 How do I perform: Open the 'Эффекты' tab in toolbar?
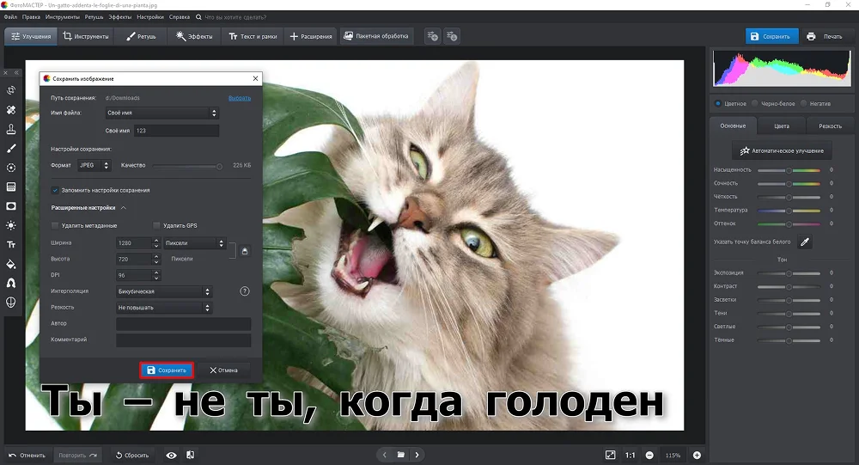pyautogui.click(x=194, y=36)
